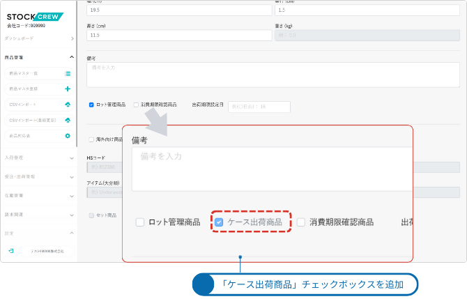Check the small 消費期限確認商品 checkbox above the inset
Screen dimensions: 467x299
point(136,105)
